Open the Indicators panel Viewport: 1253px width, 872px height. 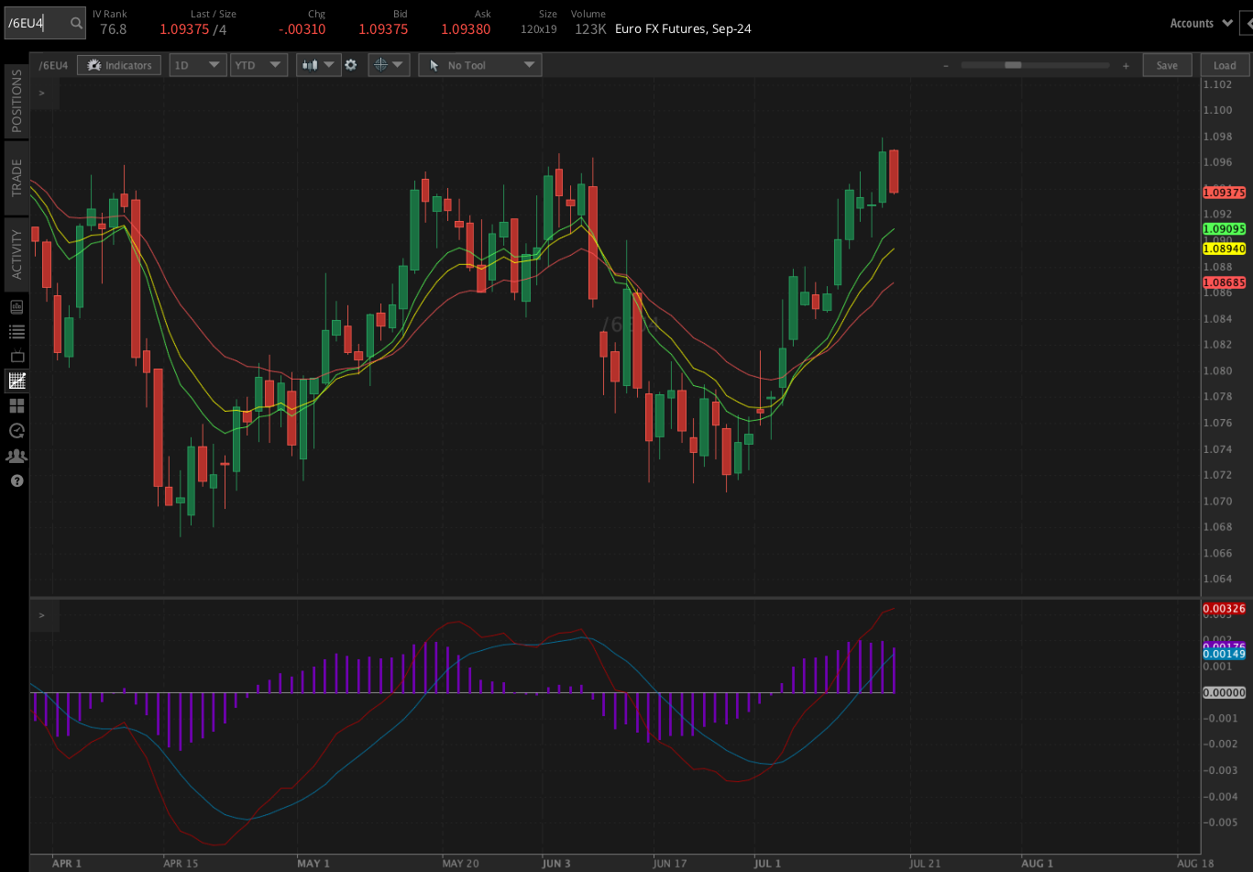[x=119, y=65]
